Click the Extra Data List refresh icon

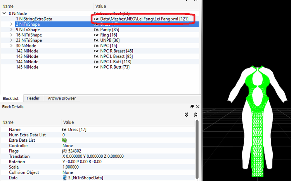point(64,140)
